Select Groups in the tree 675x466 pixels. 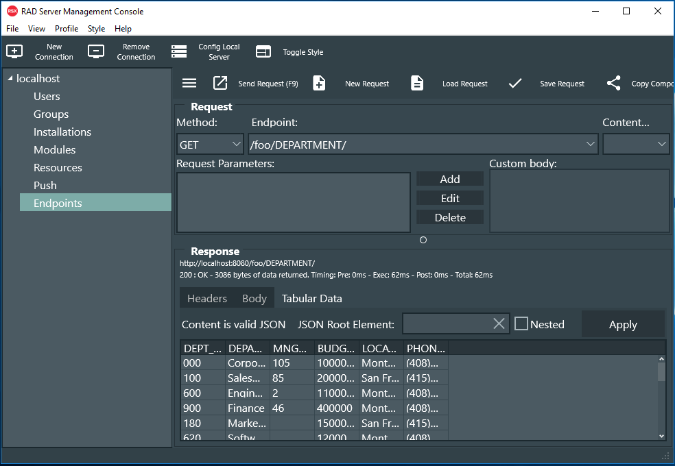click(x=51, y=114)
